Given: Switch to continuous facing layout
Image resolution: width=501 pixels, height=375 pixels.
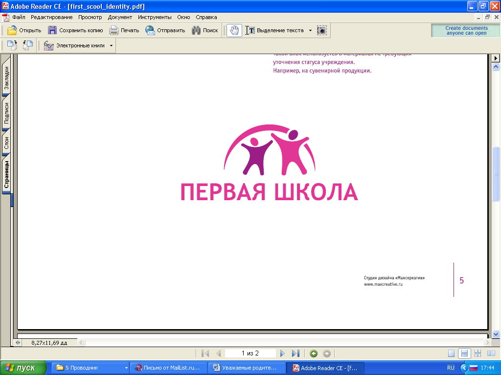Looking at the screenshot, I should pos(478,354).
